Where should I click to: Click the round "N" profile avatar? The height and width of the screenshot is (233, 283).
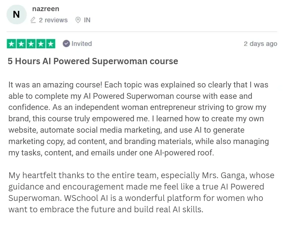click(x=16, y=15)
